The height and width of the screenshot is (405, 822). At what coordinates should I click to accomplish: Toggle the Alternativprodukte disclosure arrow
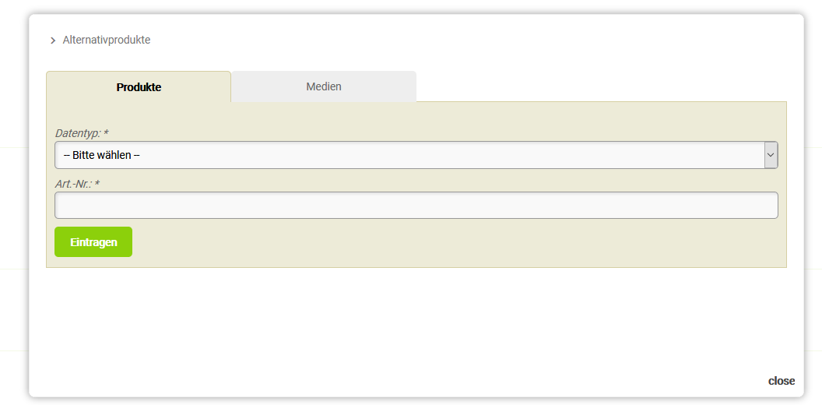(x=53, y=40)
